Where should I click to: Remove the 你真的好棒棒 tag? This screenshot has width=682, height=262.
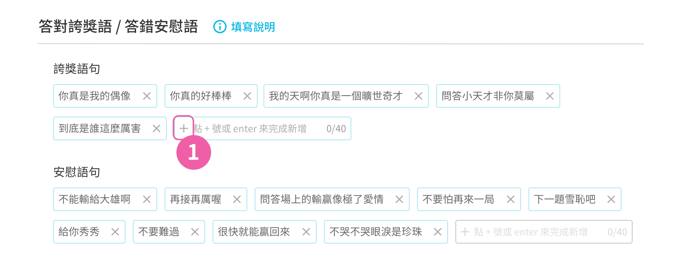pyautogui.click(x=247, y=96)
